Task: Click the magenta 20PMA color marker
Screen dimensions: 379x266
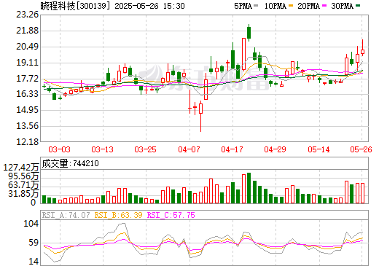Action: (x=324, y=5)
